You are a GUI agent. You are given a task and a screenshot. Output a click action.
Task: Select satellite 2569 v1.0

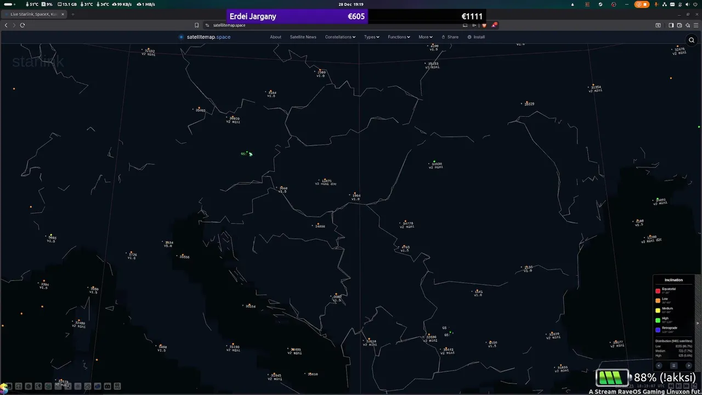click(x=321, y=74)
